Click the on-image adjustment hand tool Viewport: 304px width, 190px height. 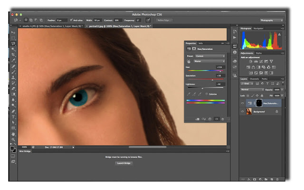pos(189,61)
